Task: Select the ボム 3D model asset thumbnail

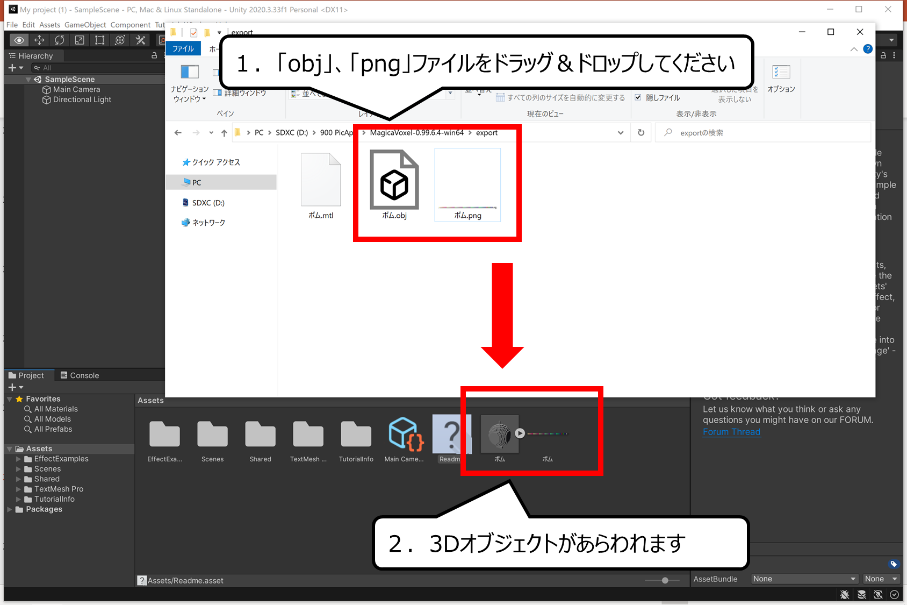Action: (x=499, y=434)
